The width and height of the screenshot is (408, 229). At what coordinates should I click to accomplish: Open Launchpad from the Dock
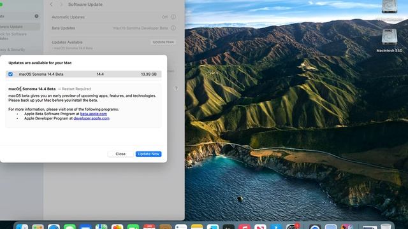pyautogui.click(x=38, y=226)
